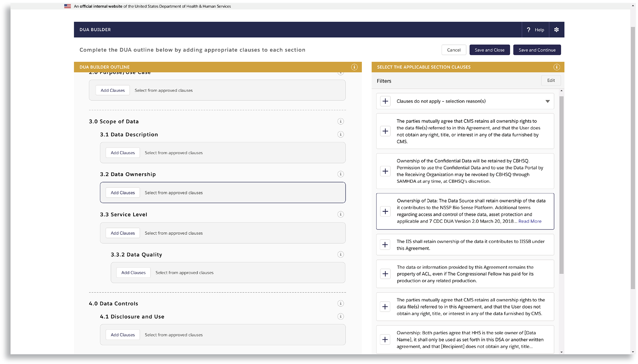Open the settings gear in DUA Builder header
Image resolution: width=638 pixels, height=364 pixels.
[556, 30]
